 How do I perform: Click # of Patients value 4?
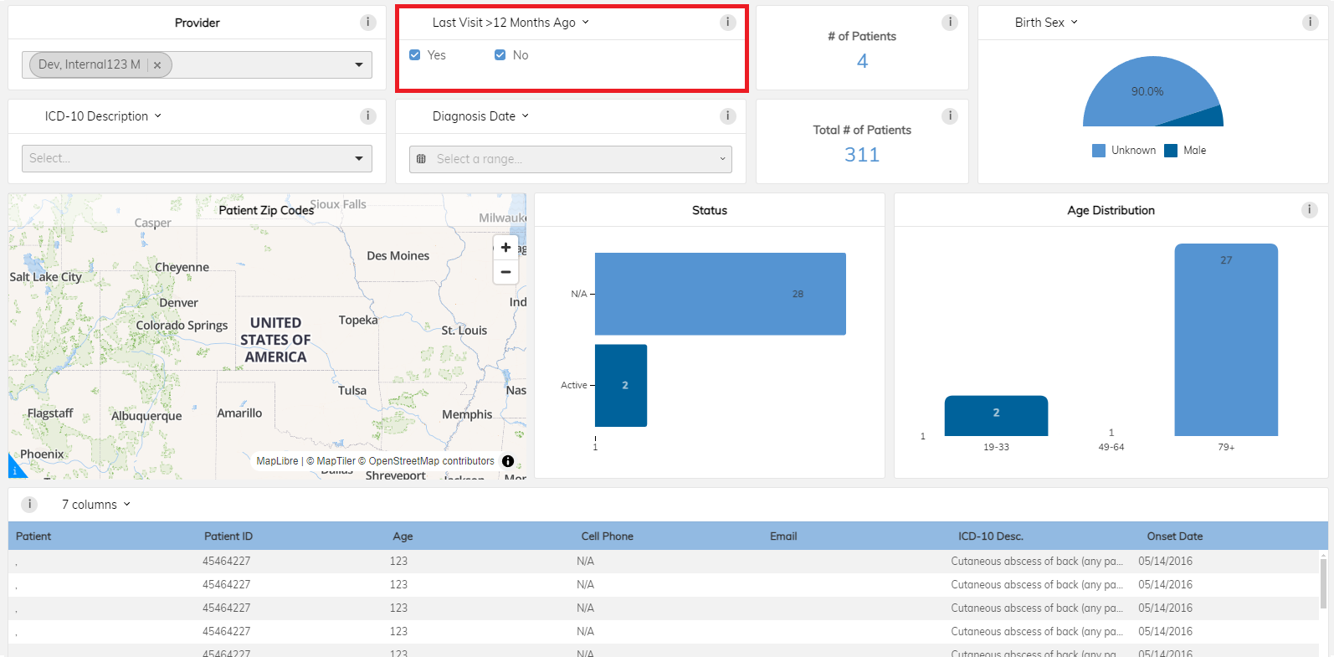tap(862, 61)
